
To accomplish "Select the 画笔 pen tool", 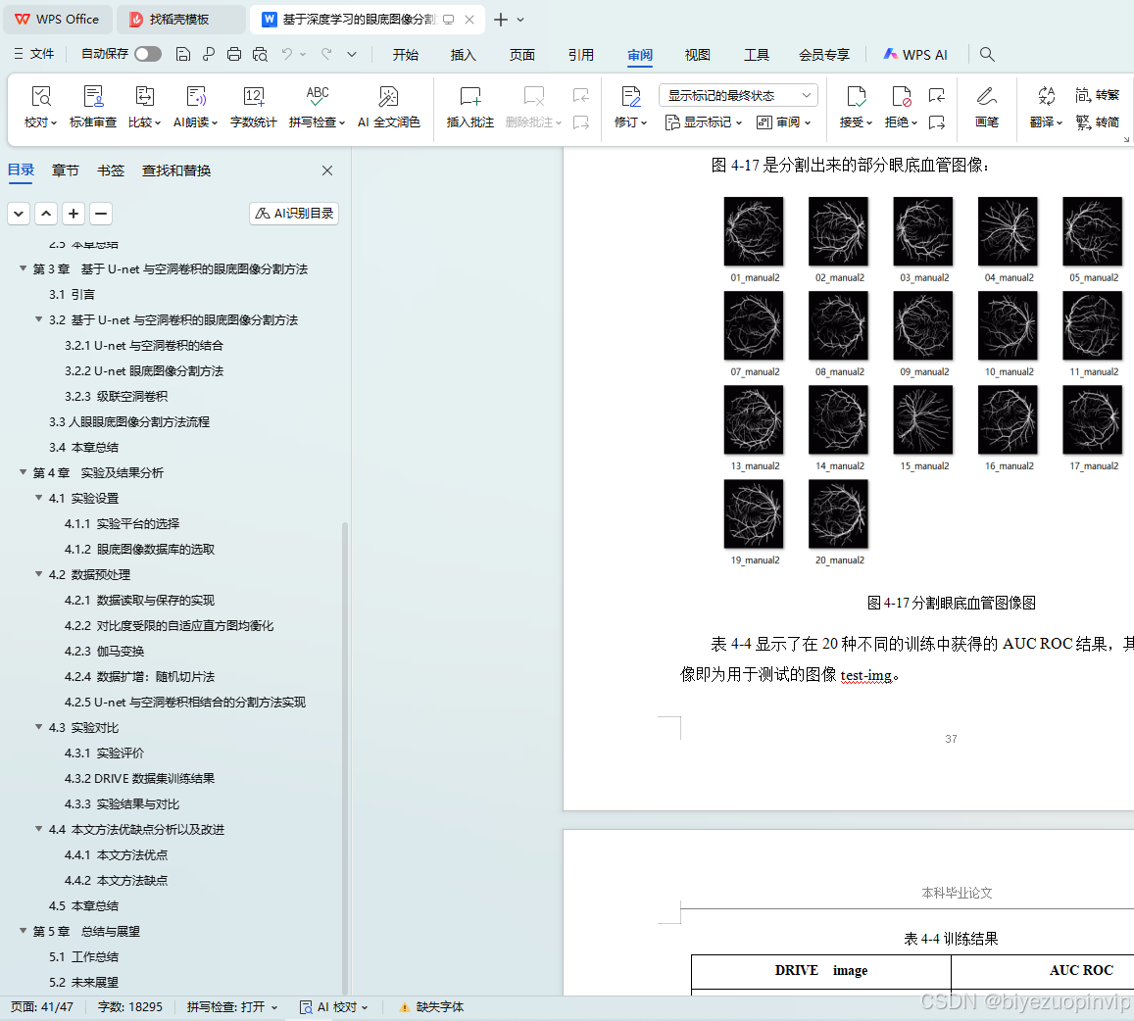I will click(x=986, y=107).
